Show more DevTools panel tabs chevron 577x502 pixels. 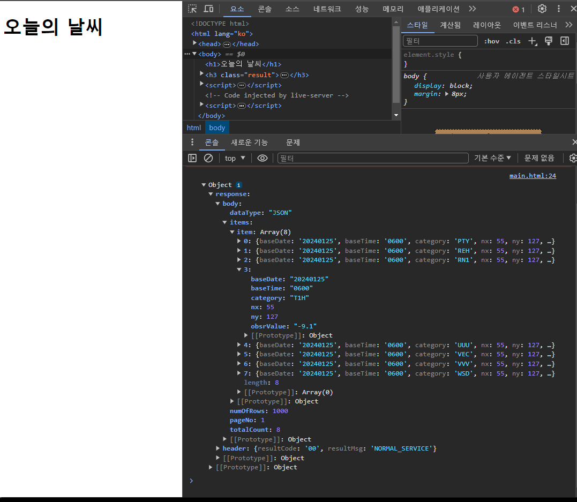click(x=473, y=9)
